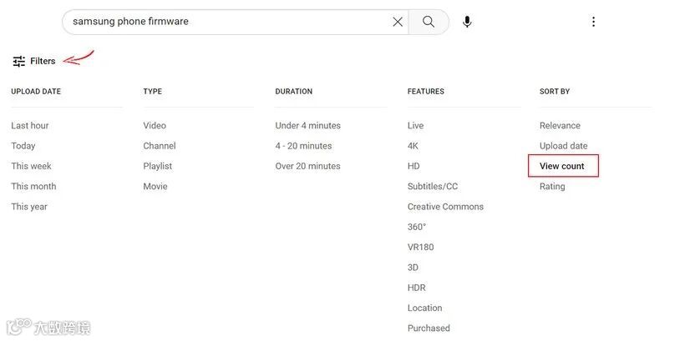Image resolution: width=685 pixels, height=341 pixels.
Task: Click the Filters slider icon
Action: [19, 61]
